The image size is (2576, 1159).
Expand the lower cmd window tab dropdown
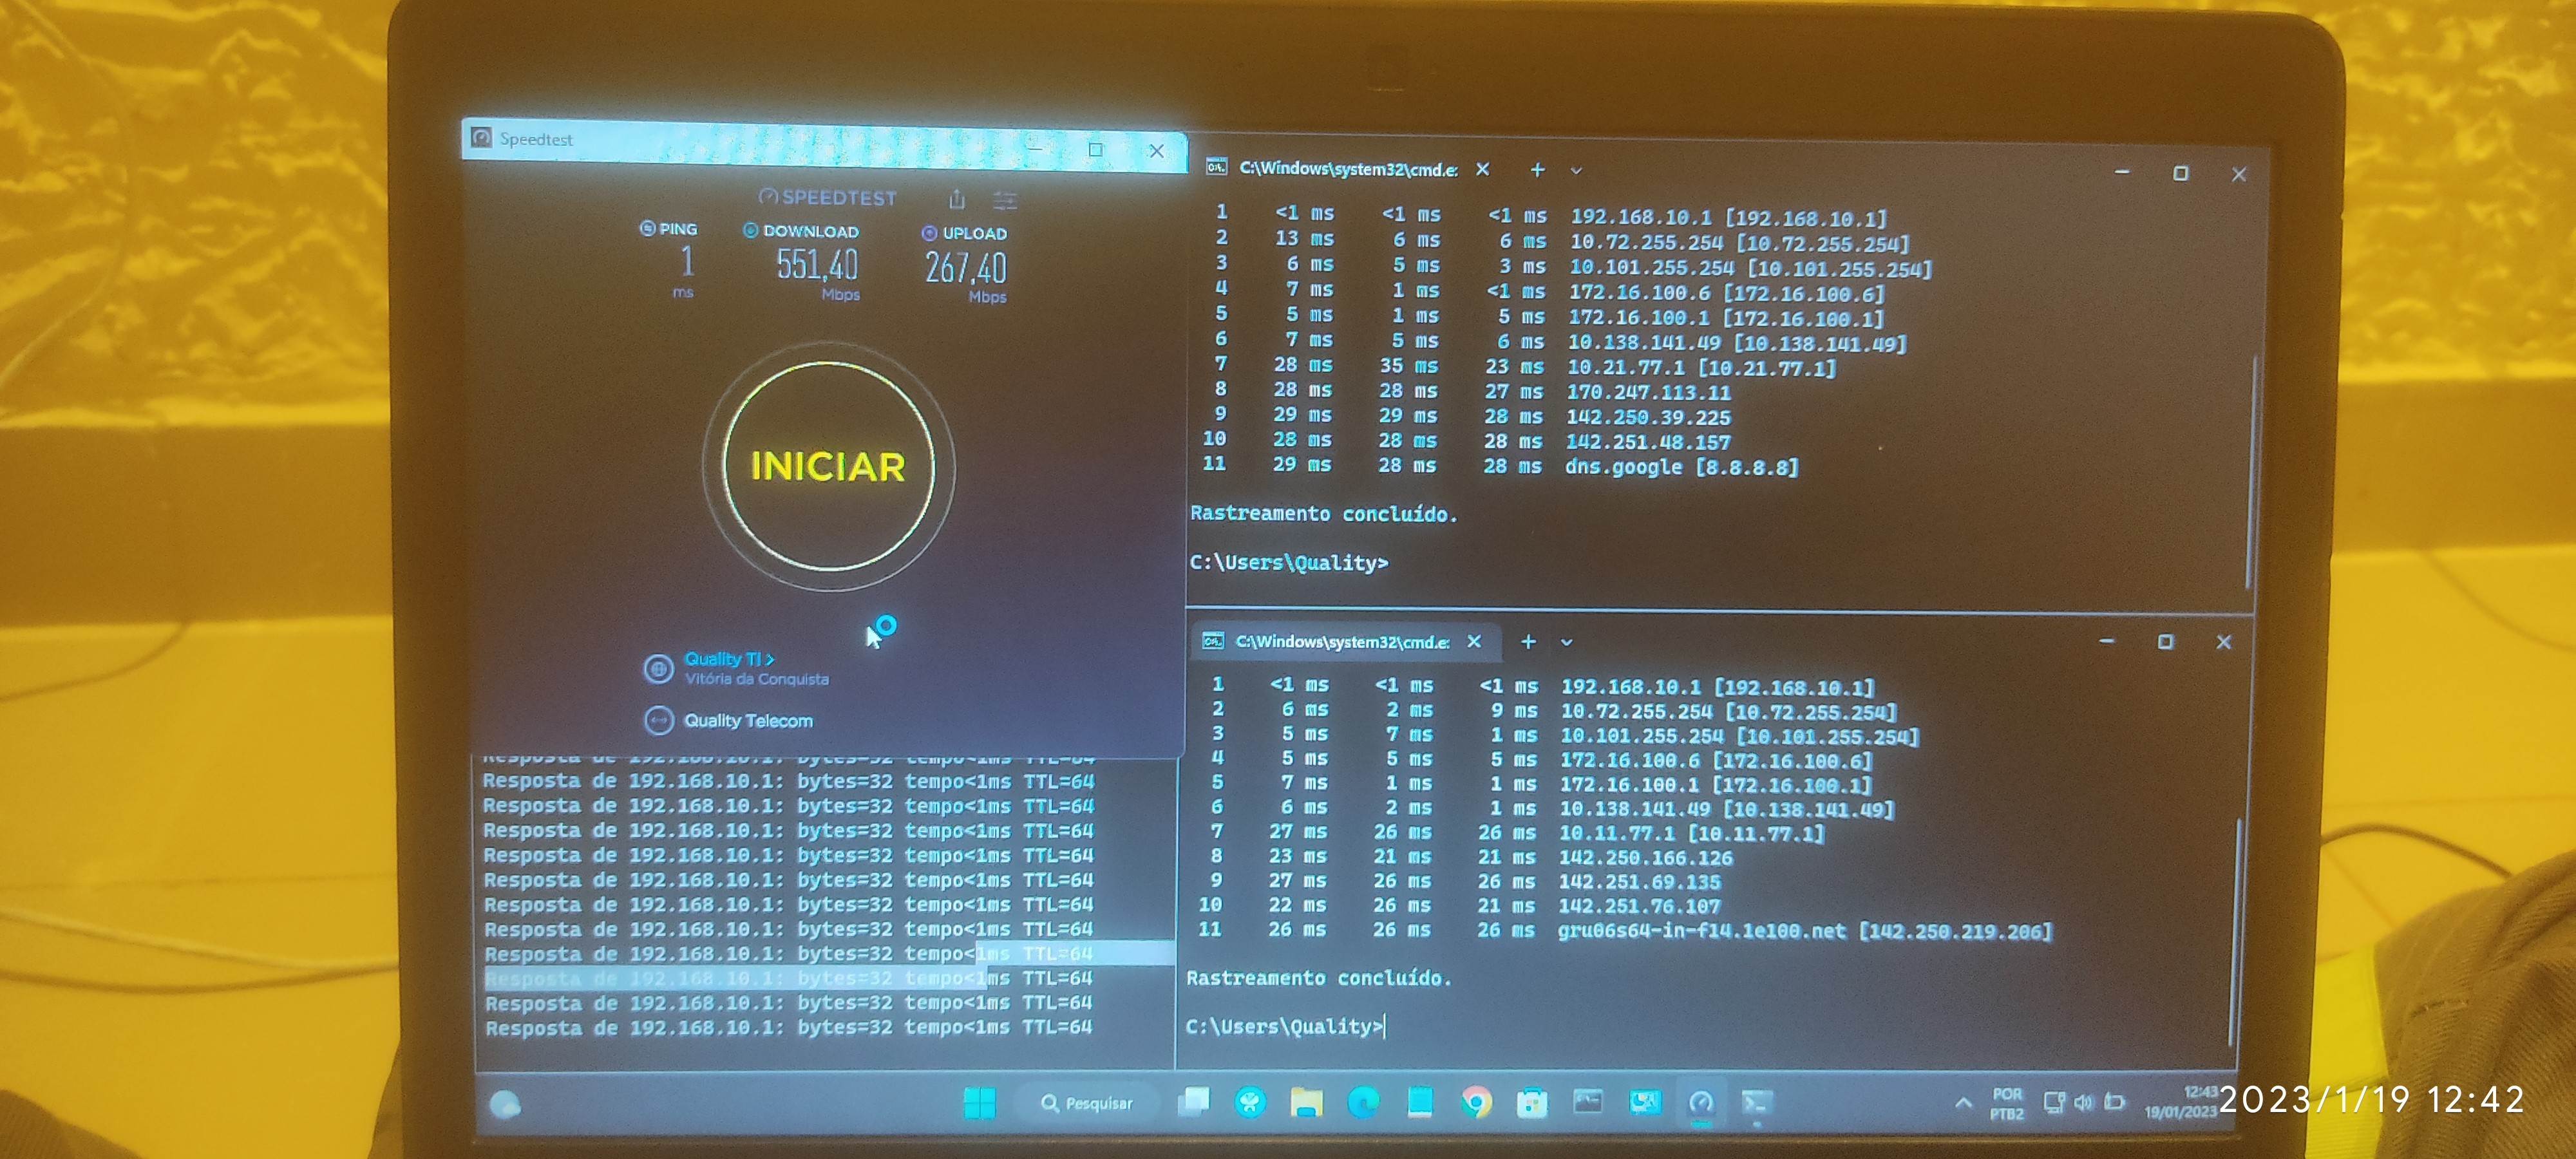pyautogui.click(x=1566, y=643)
